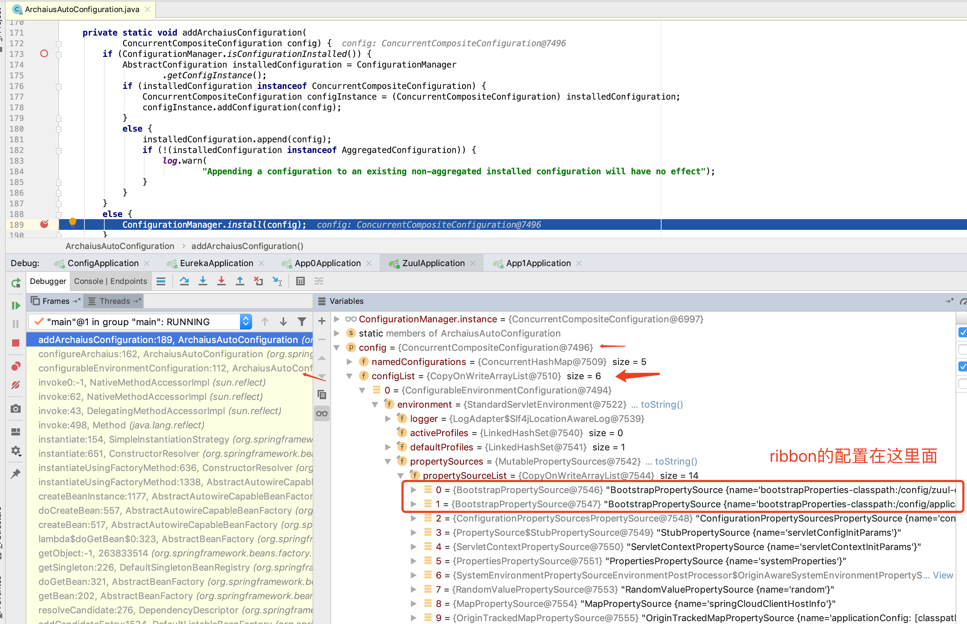
Task: Click the Step Over icon
Action: pyautogui.click(x=184, y=281)
